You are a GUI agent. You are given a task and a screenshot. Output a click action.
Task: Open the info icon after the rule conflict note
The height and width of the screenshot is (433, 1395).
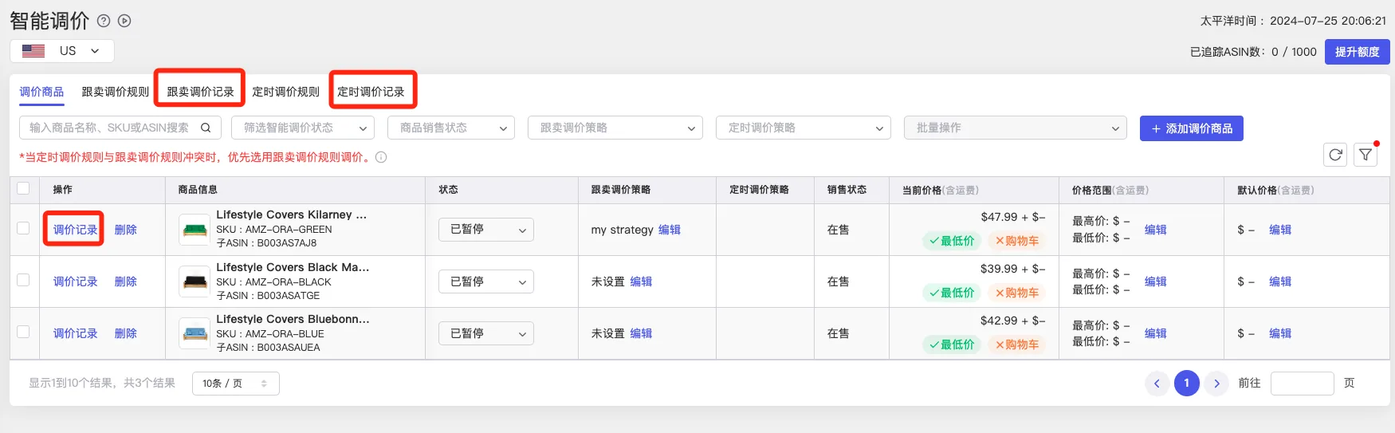coord(381,157)
